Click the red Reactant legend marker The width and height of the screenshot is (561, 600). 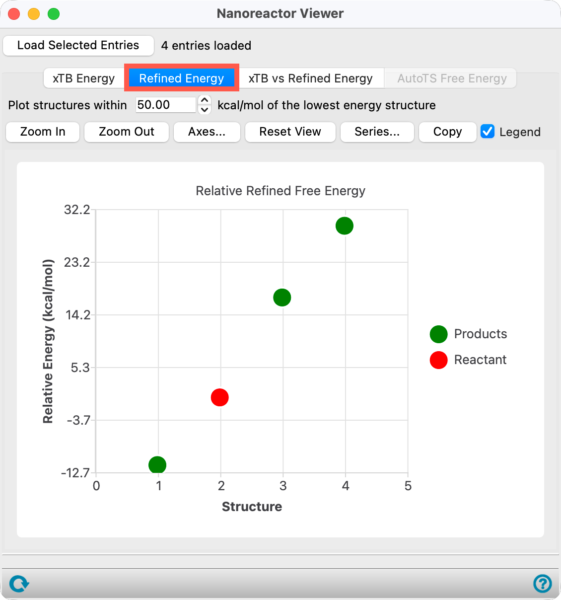[x=439, y=360]
